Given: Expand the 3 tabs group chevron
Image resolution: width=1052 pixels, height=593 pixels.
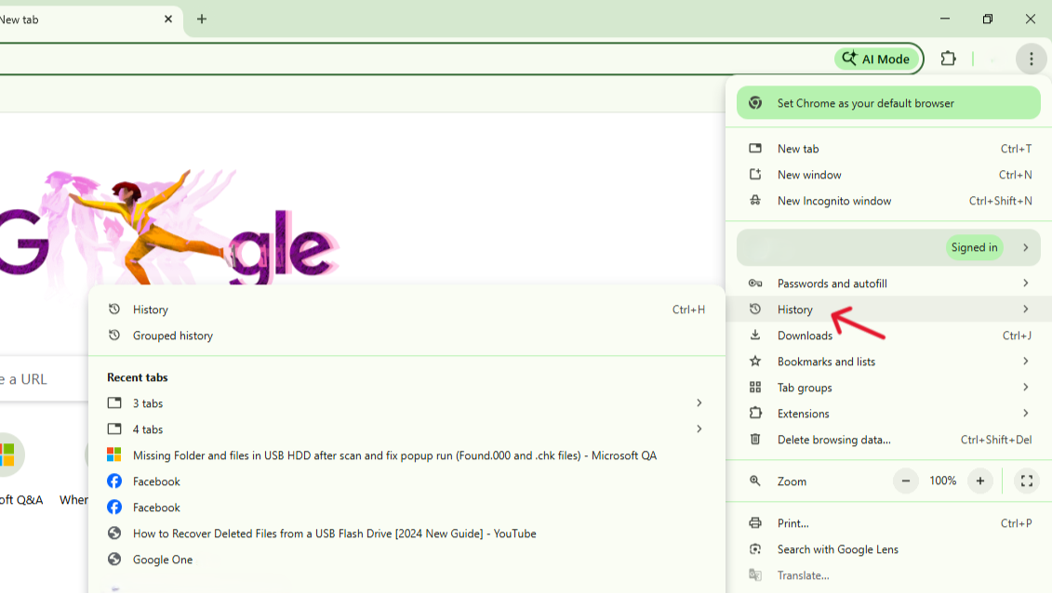Looking at the screenshot, I should 699,403.
